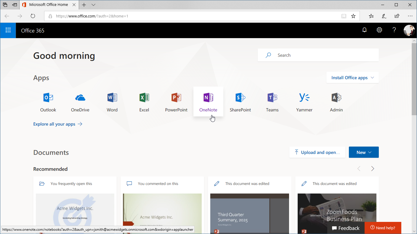Expand the Install Office apps dropdown
Image resolution: width=417 pixels, height=234 pixels.
coord(352,78)
